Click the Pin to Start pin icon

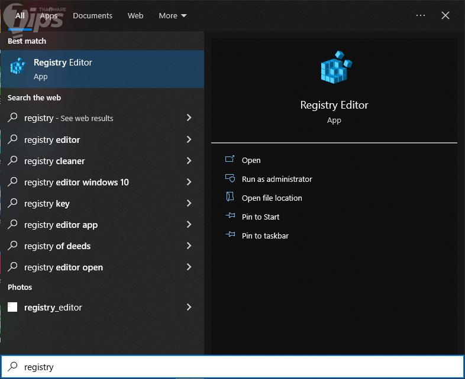point(230,215)
